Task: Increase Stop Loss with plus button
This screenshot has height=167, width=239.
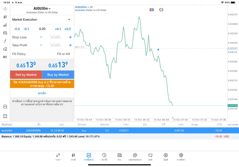Action: (x=70, y=37)
